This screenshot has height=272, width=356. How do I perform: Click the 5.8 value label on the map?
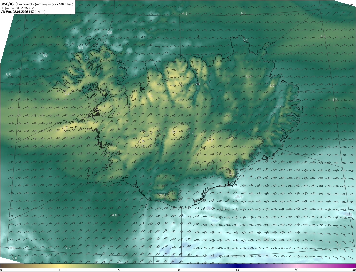(x=14, y=258)
